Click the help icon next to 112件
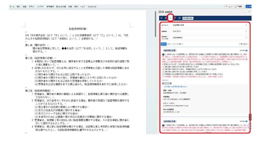262x142 pixels. pyautogui.click(x=182, y=44)
